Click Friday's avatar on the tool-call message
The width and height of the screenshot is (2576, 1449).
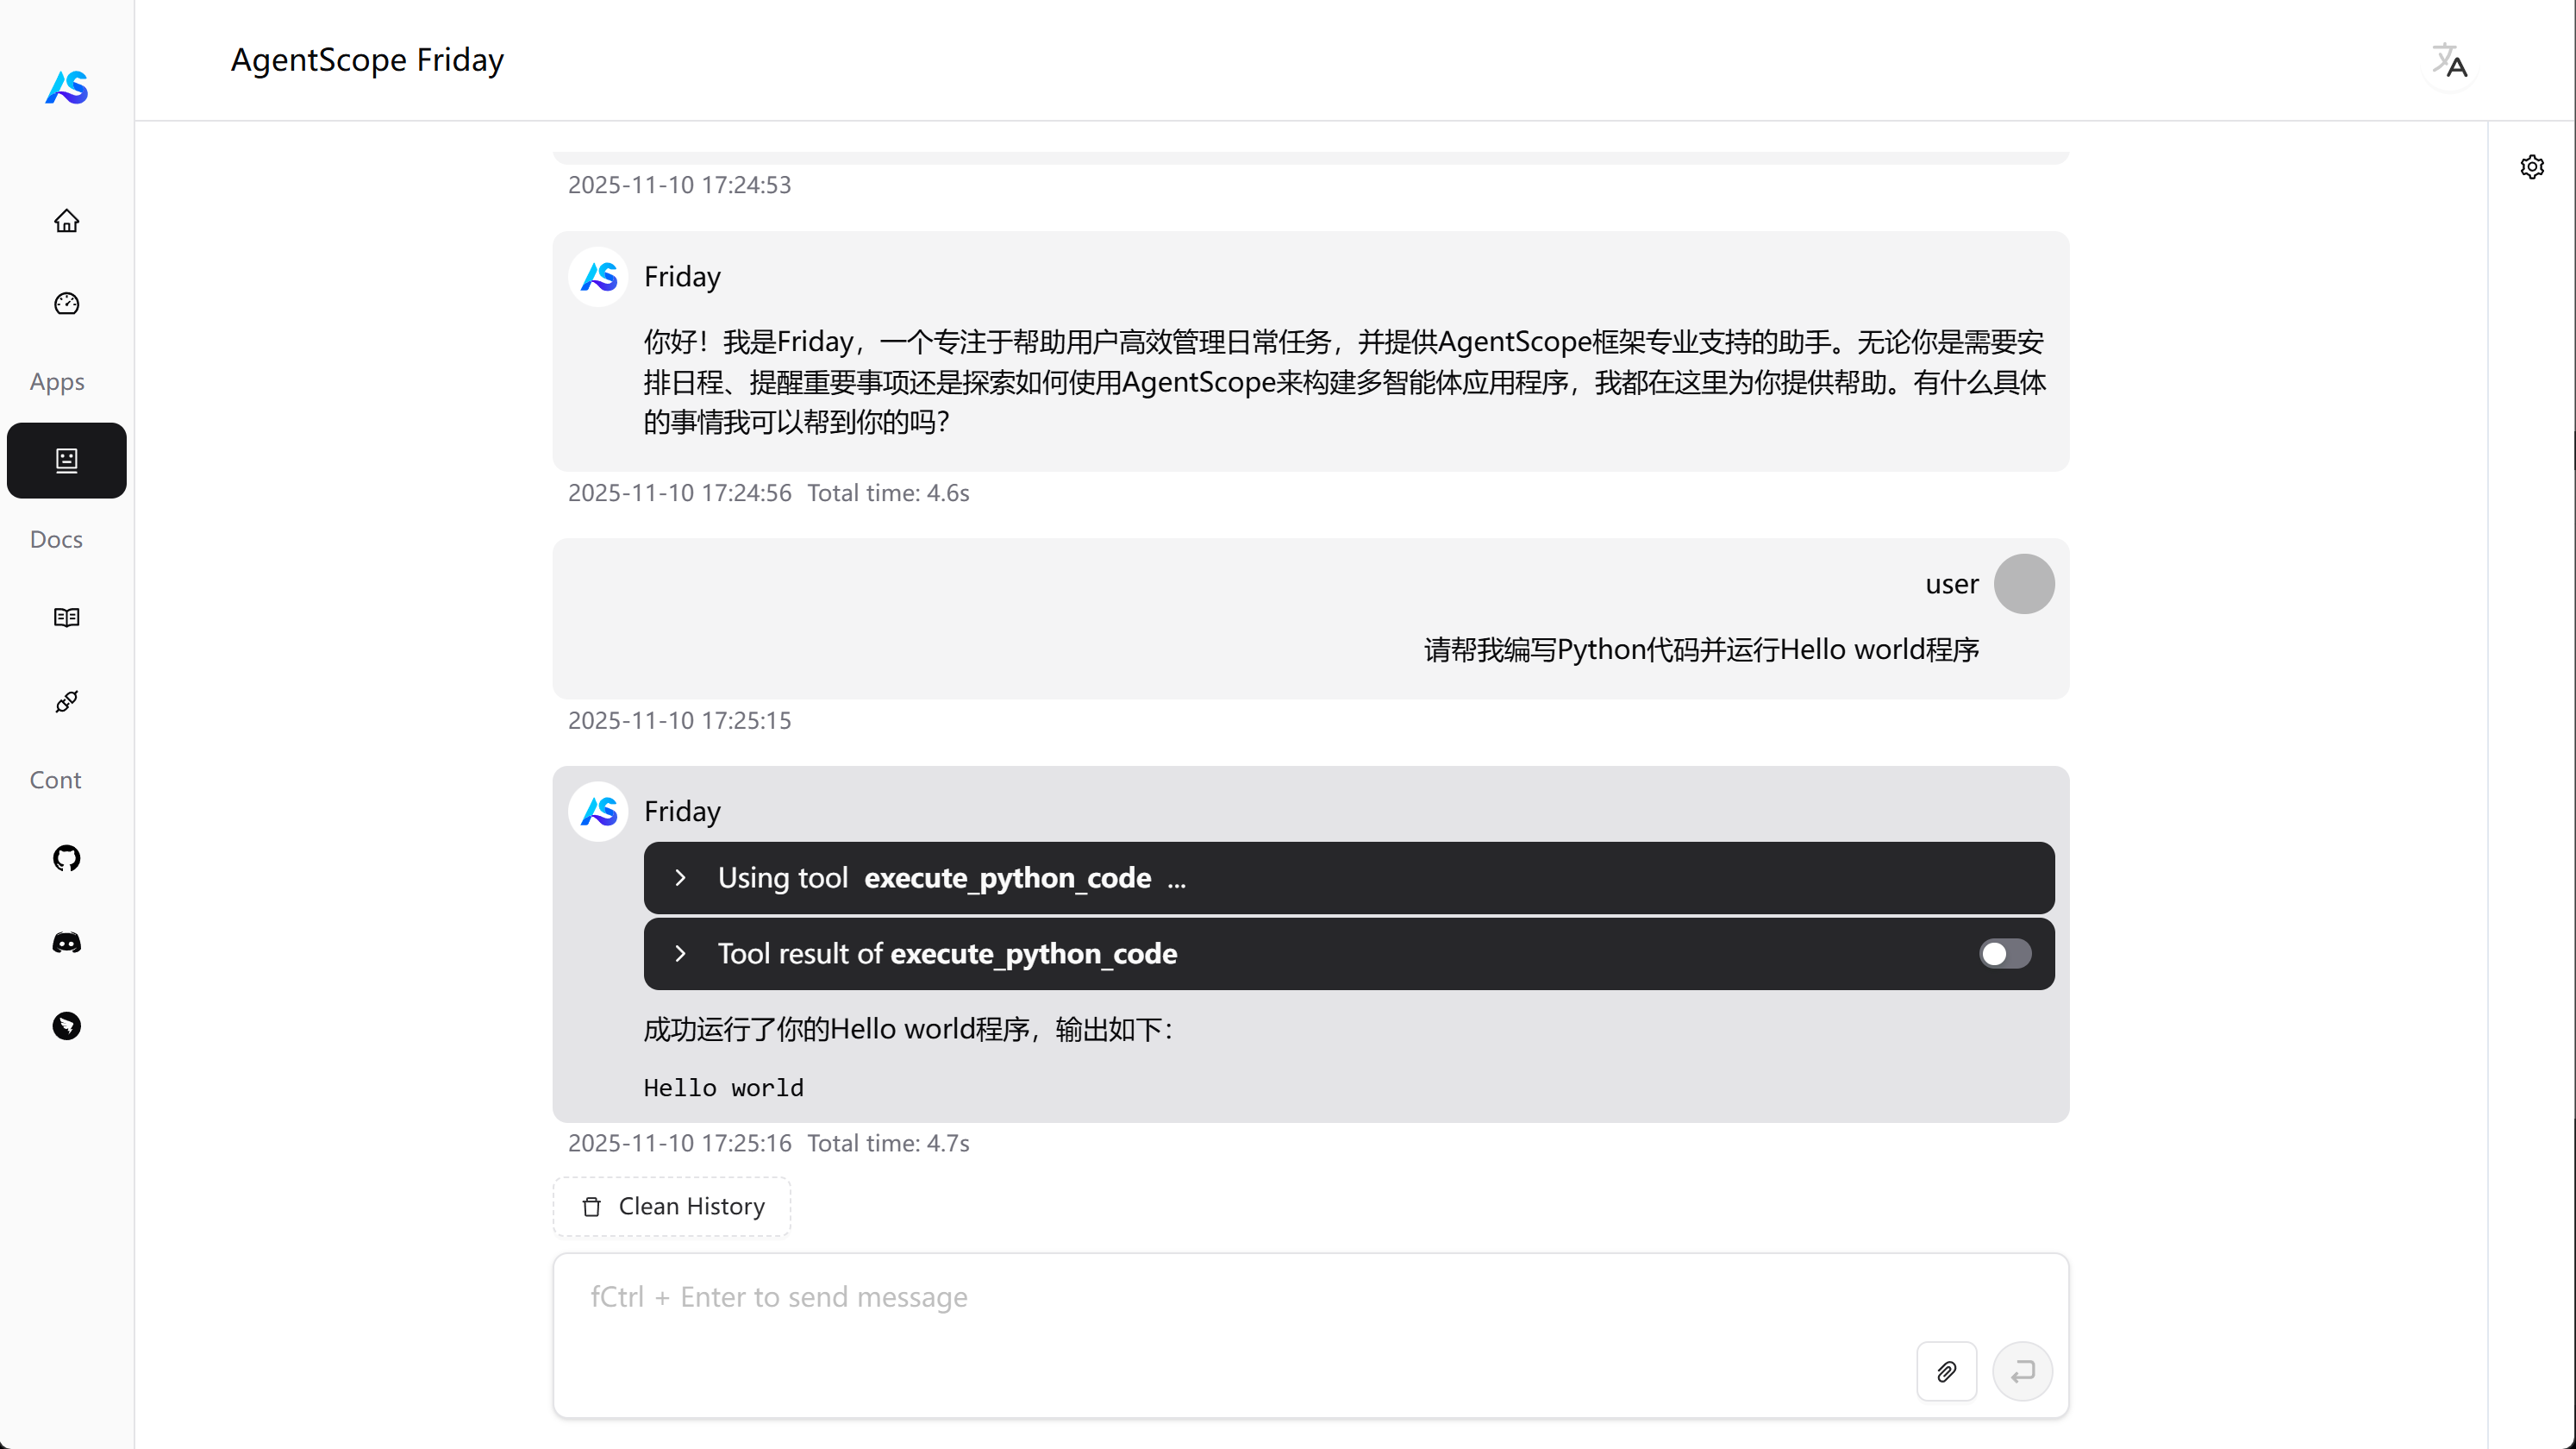click(x=599, y=811)
